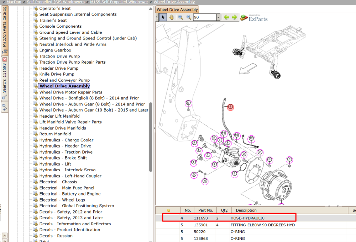
Task: Go to next page with green right arrow
Action: (234, 17)
